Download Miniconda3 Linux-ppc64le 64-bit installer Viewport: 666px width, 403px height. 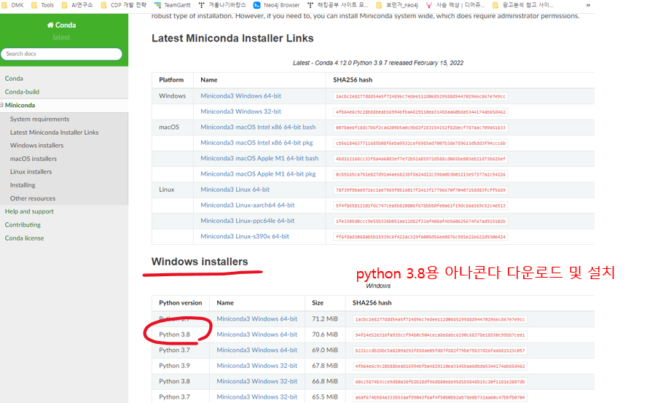coord(248,221)
